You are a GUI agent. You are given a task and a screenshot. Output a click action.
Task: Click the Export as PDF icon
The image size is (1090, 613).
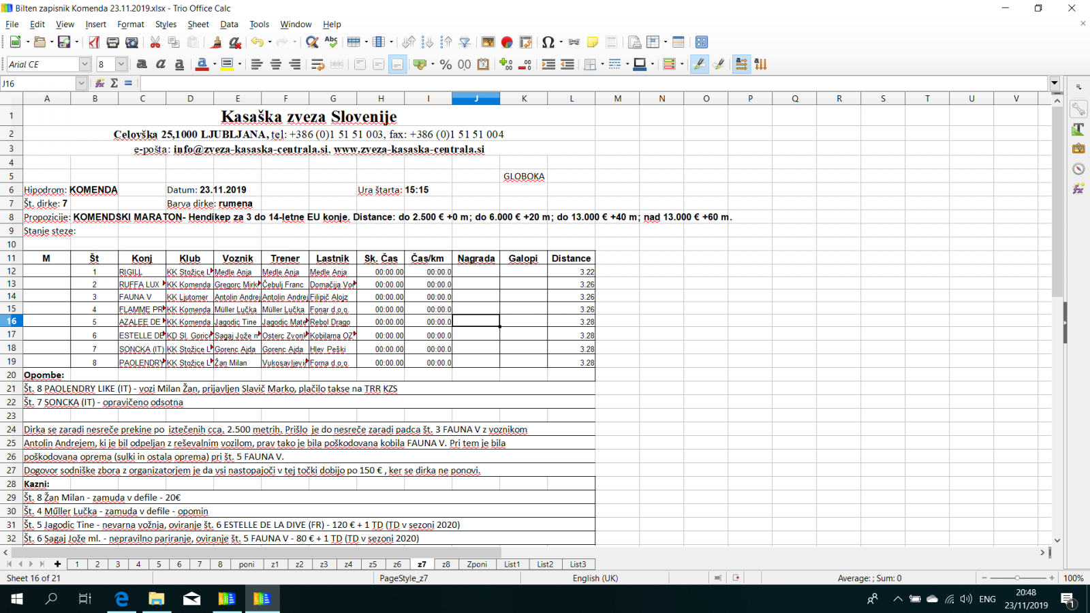point(94,42)
